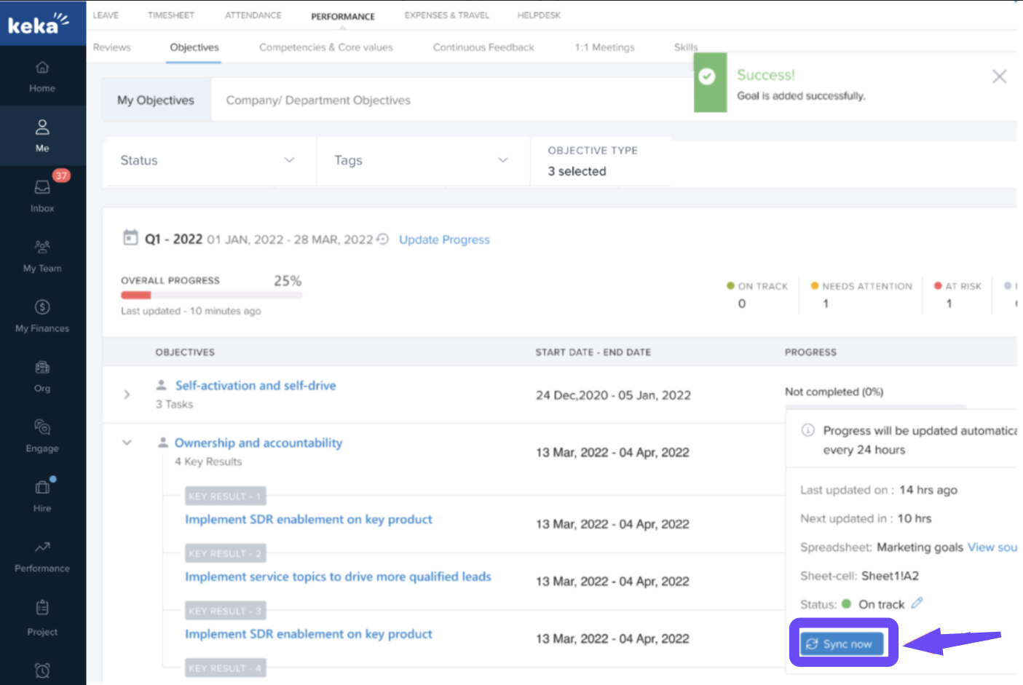Open My Finances in sidebar
This screenshot has height=685, width=1023.
[x=42, y=316]
